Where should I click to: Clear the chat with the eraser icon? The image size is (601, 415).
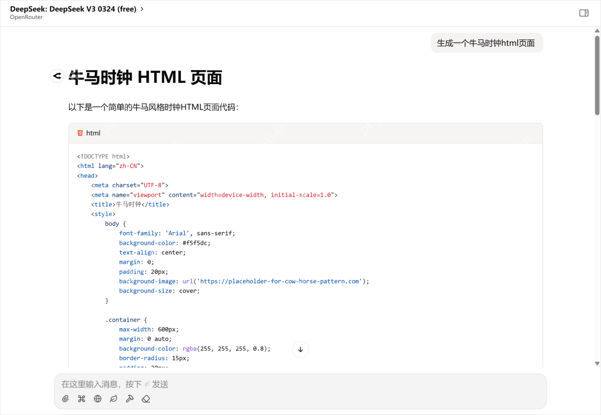[x=146, y=399]
